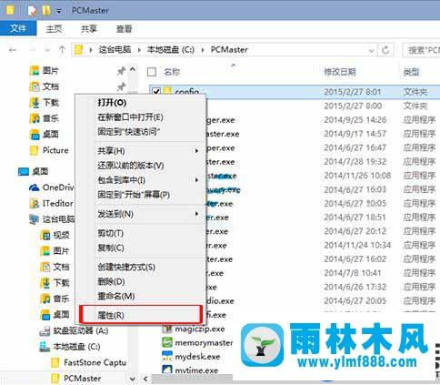
Task: Click the horizontal scrollbar left arrow
Action: (x=145, y=379)
